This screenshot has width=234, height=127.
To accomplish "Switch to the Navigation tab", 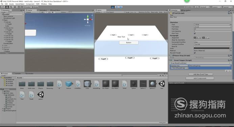I will pos(186,10).
